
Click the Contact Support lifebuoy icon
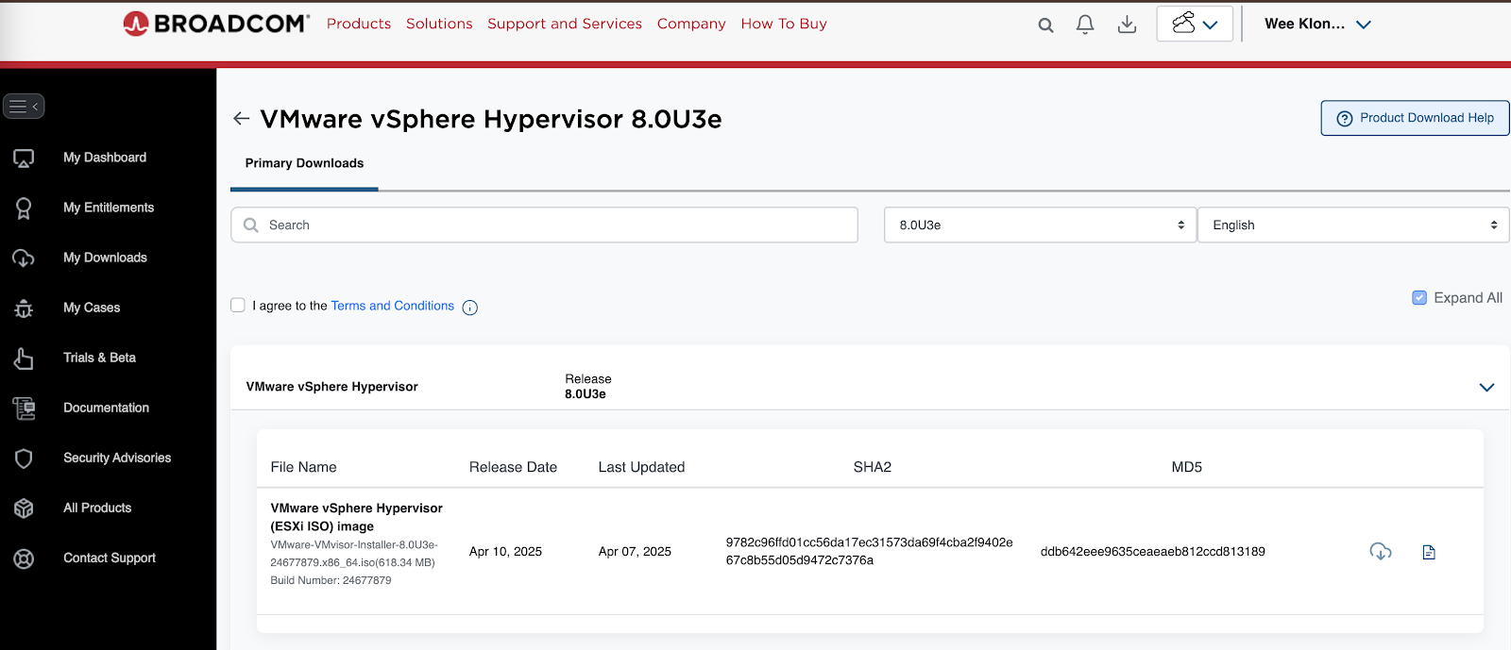click(24, 558)
